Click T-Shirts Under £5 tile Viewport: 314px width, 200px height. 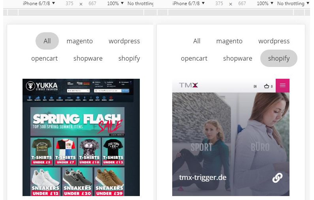coord(41,152)
